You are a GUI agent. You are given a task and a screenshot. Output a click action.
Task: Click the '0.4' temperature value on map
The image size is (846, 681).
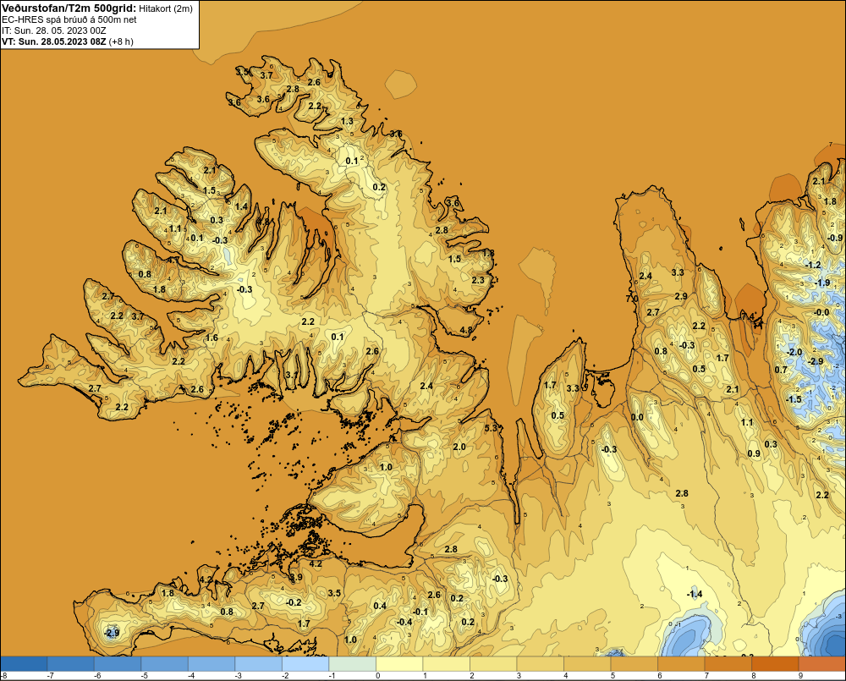tap(380, 606)
